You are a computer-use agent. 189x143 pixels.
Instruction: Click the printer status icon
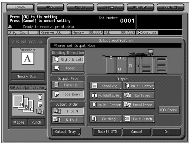(x=10, y=27)
